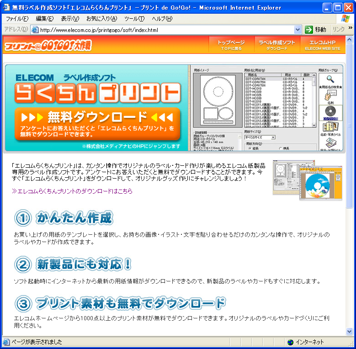Close the Internet Explorer window
The image size is (356, 349).
(348, 7)
